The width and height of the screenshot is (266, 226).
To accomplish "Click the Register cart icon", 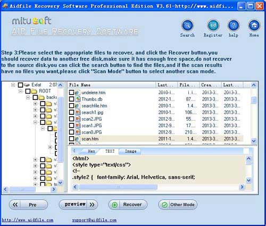I will pos(213,26).
